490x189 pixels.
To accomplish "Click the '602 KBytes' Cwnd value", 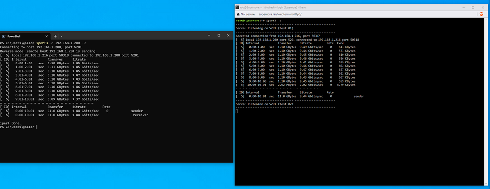I will pyautogui.click(x=347, y=66).
